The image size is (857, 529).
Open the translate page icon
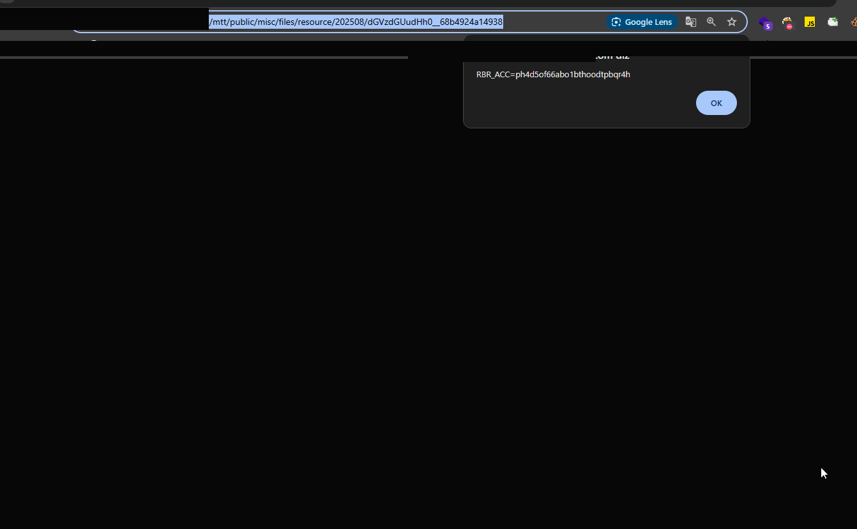tap(690, 22)
